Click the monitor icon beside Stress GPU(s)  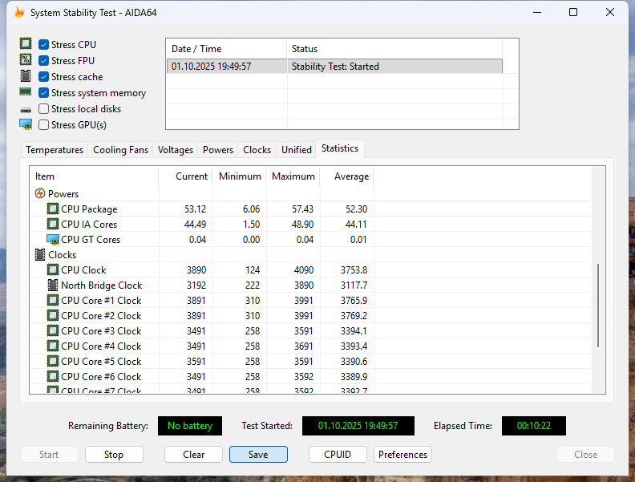(26, 124)
